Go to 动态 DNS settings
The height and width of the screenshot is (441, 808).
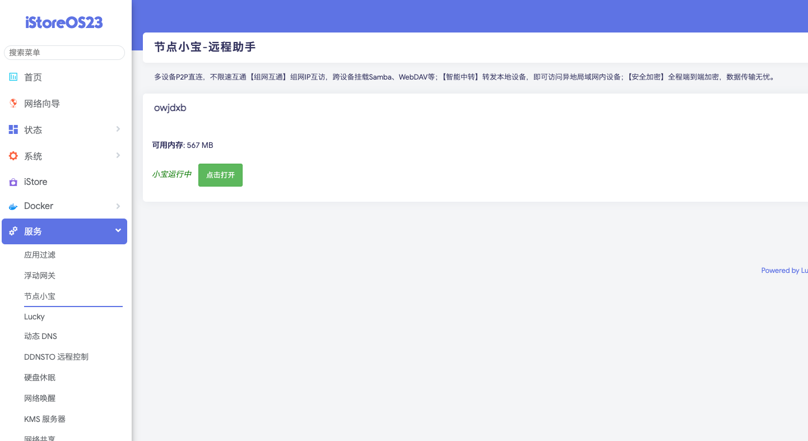[40, 336]
